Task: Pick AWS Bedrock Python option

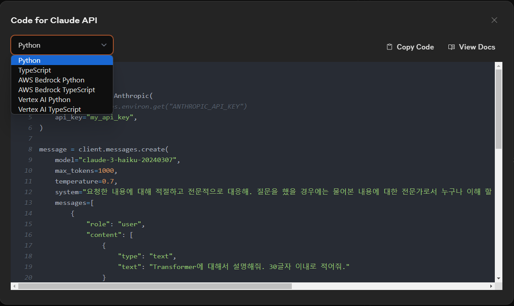Action: click(62, 80)
